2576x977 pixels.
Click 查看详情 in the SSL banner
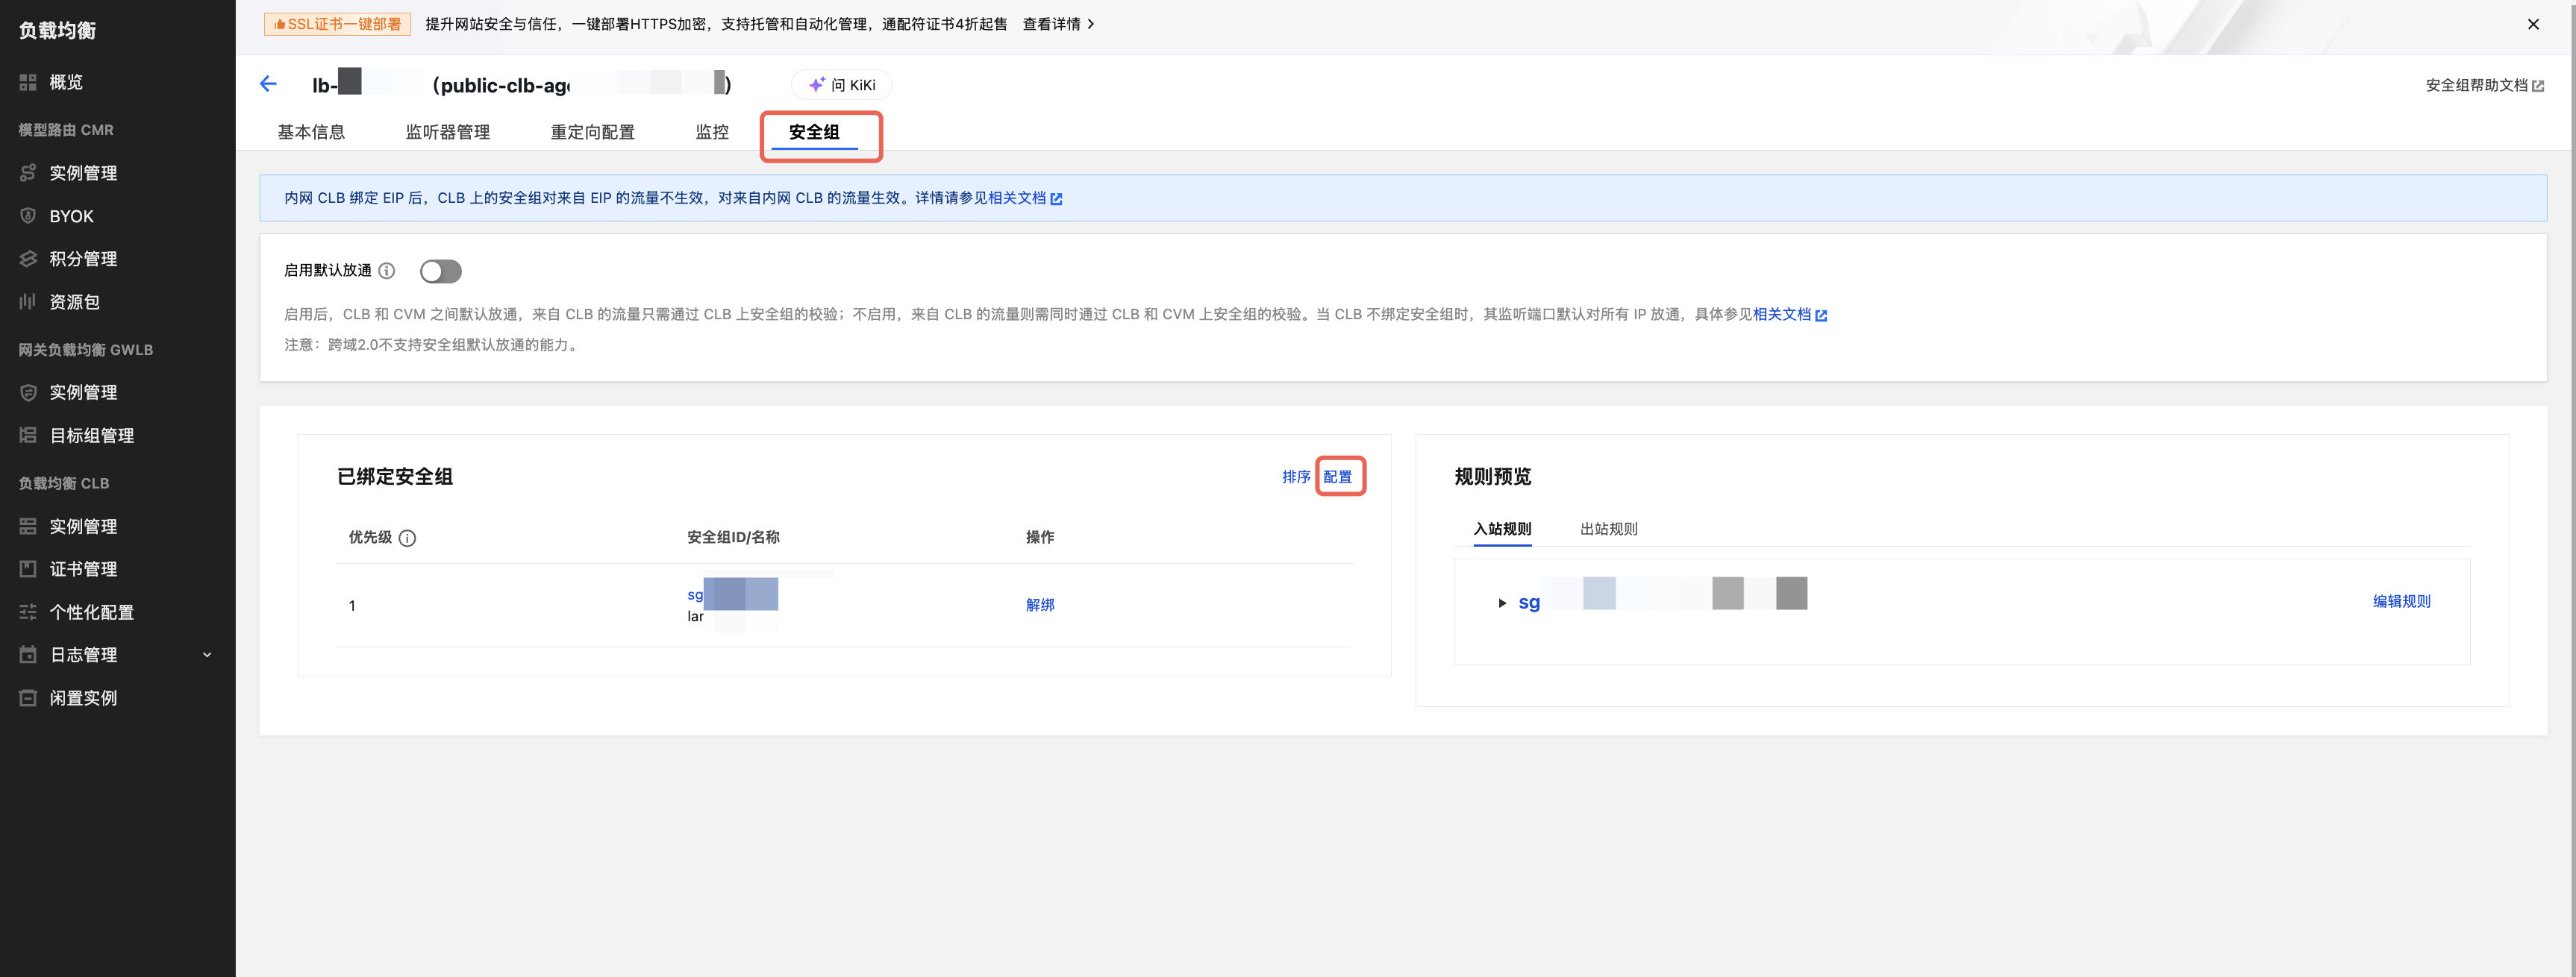1058,24
